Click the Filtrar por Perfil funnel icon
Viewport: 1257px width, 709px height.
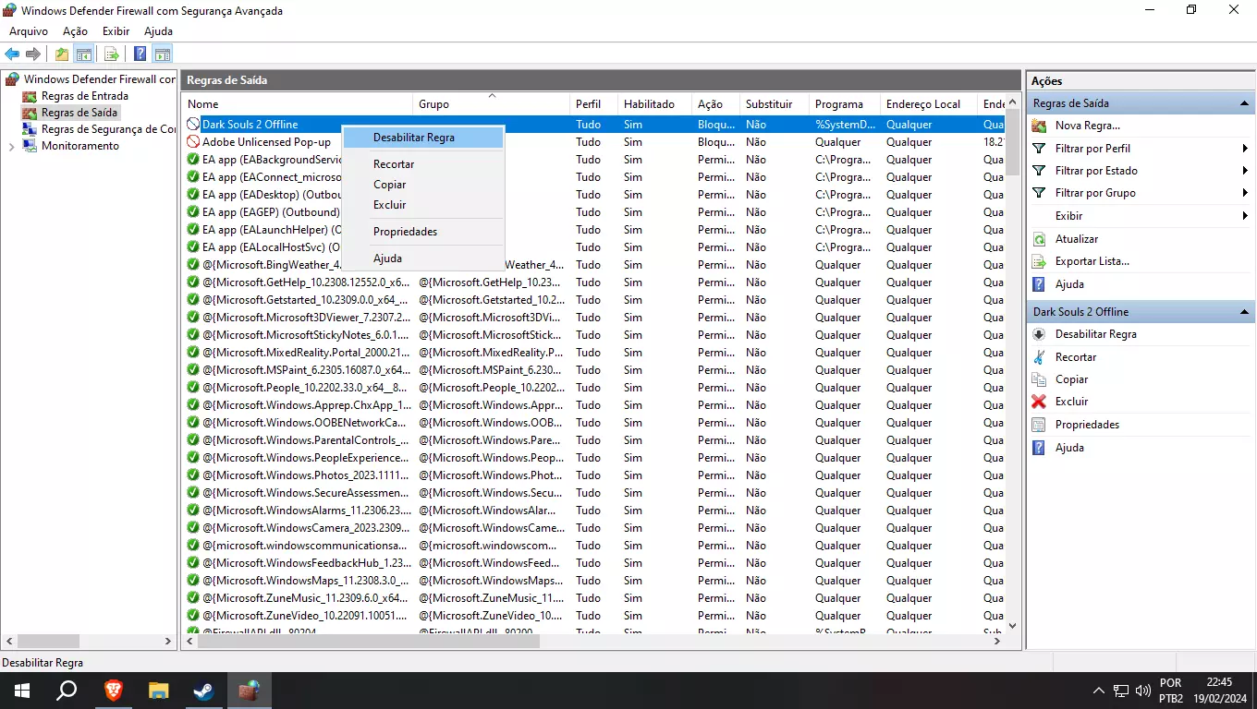pos(1039,148)
